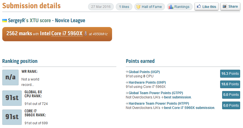
Task: Click the Like this button
Action: point(206,7)
